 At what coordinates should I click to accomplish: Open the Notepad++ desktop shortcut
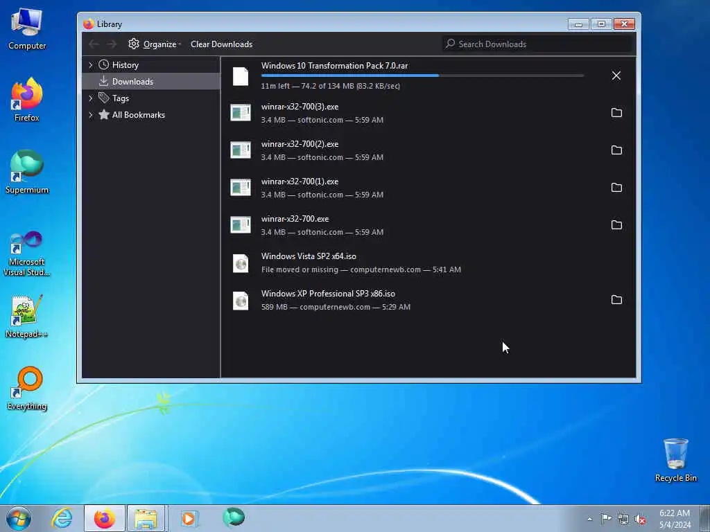pyautogui.click(x=27, y=316)
